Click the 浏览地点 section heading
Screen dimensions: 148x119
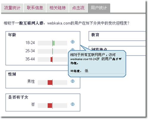pyautogui.click(x=99, y=49)
